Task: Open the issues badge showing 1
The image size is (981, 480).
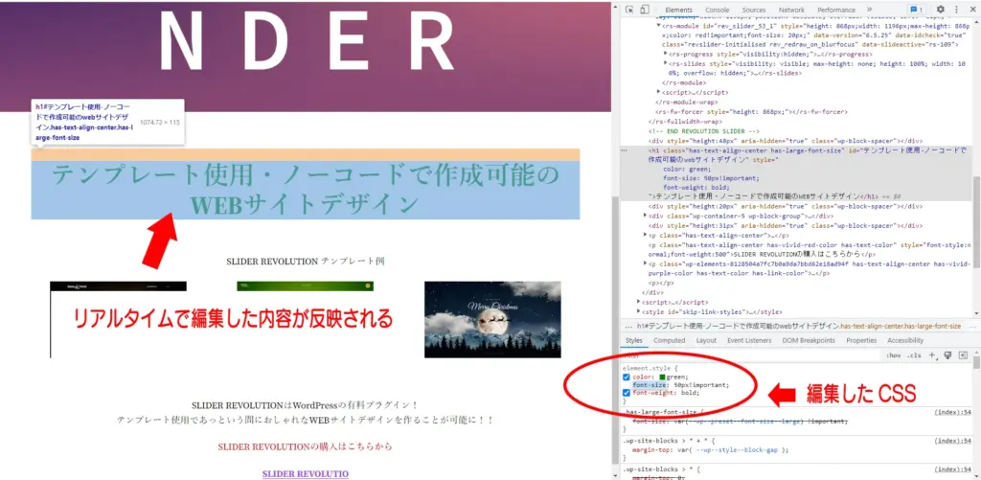Action: (x=917, y=10)
